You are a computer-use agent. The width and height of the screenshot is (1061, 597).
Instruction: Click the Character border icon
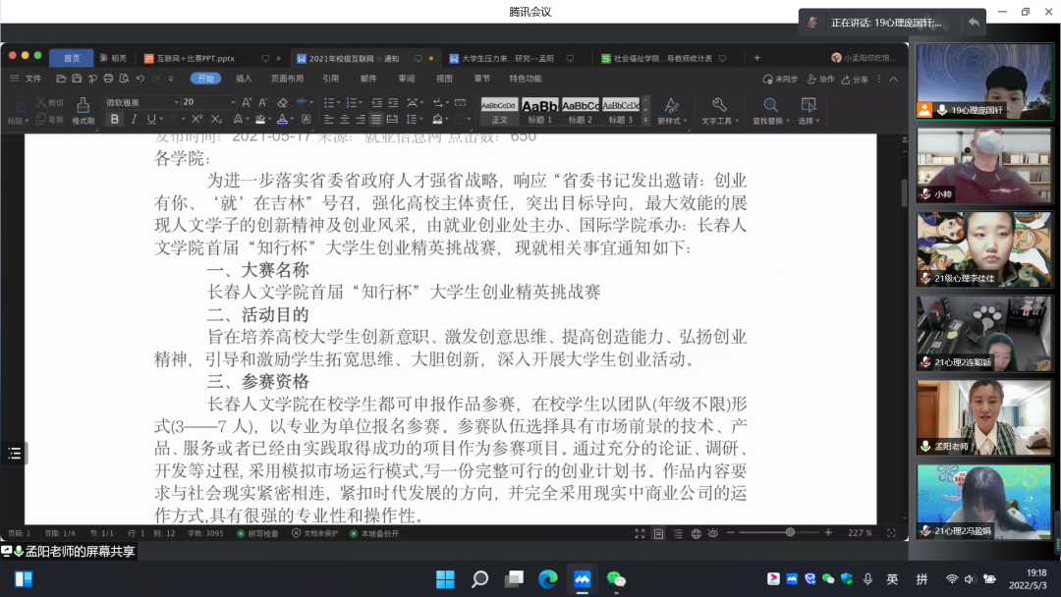click(x=307, y=119)
